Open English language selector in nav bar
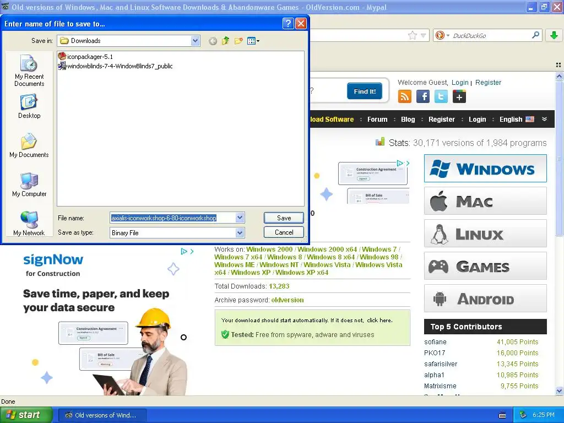Image resolution: width=564 pixels, height=423 pixels. tap(517, 120)
